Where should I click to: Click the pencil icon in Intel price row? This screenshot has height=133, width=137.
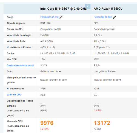tap(61, 17)
